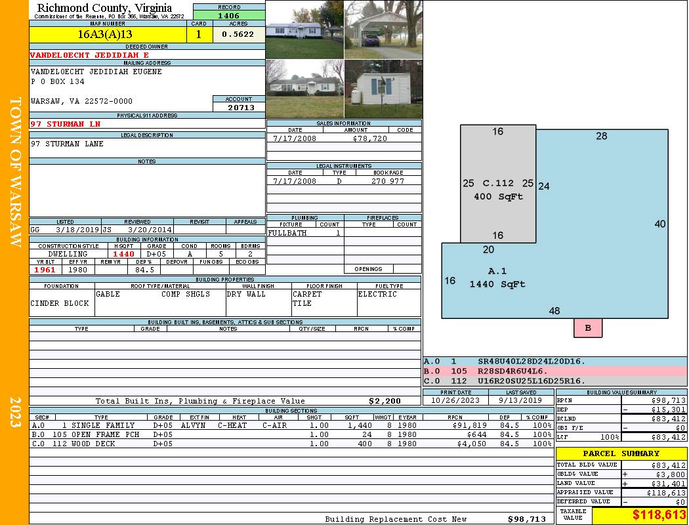Click the pink B porch box in sketch
The height and width of the screenshot is (525, 689).
click(x=588, y=328)
